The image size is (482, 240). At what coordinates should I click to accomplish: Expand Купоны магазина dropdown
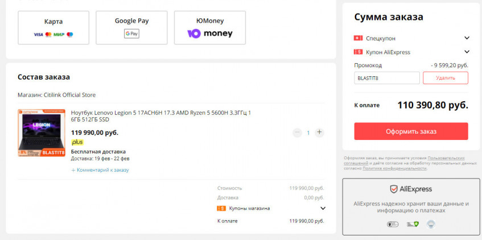[323, 208]
